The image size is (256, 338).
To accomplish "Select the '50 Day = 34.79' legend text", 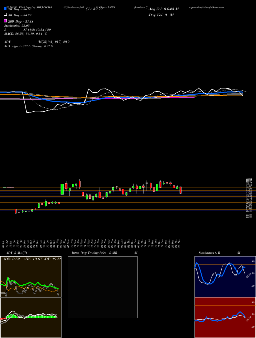I will pos(20,15).
